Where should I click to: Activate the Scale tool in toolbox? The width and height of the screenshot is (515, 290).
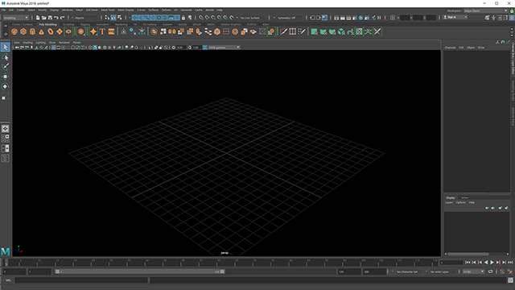(x=6, y=97)
